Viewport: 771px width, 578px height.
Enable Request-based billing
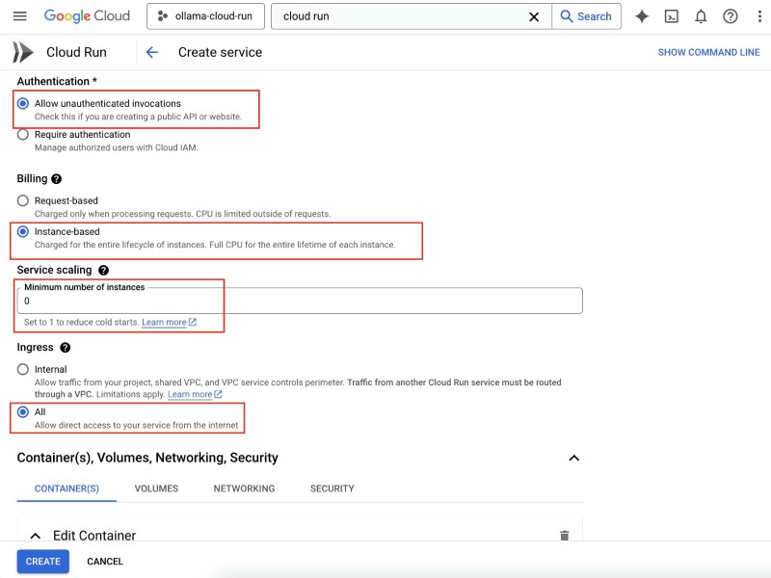click(21, 200)
